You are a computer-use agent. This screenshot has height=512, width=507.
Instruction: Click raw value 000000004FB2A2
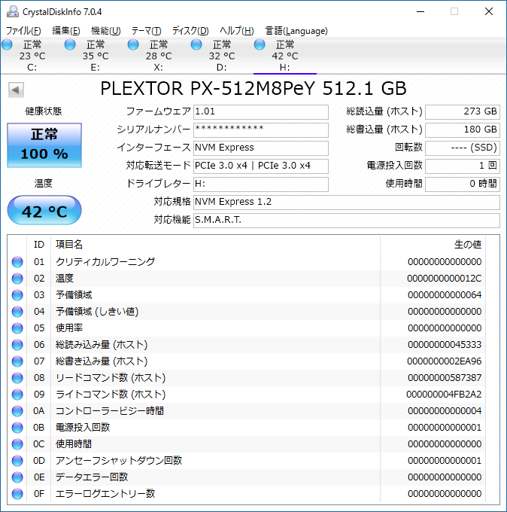click(x=444, y=395)
